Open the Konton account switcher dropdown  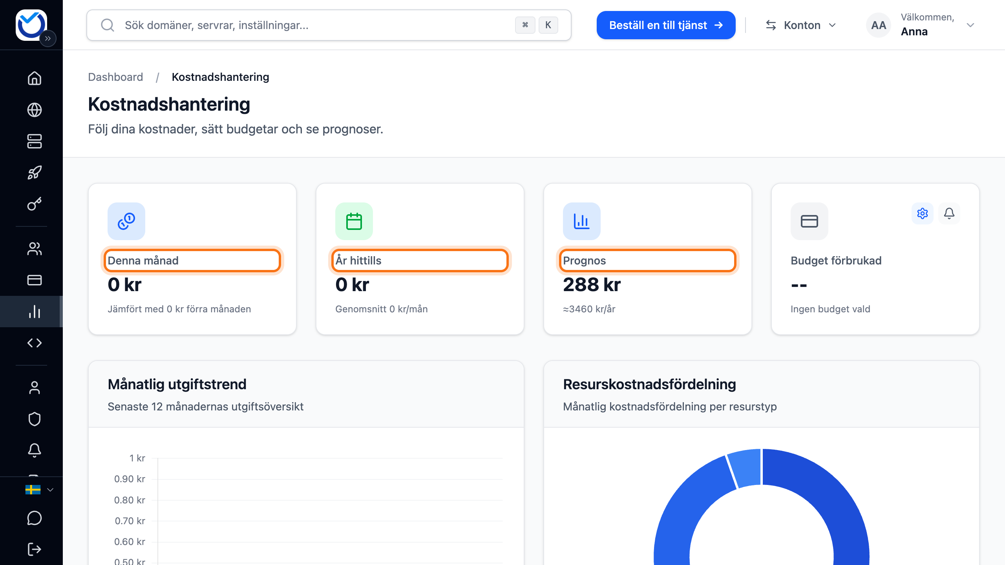(x=801, y=25)
